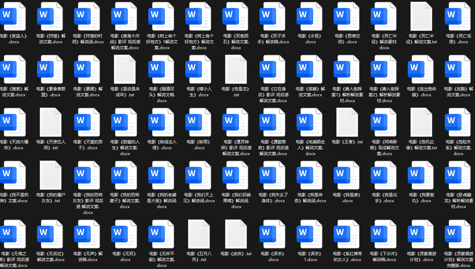This screenshot has height=269, width=475.
Task: Open the 《唐人街探案2》 Word document
Action: point(384,69)
